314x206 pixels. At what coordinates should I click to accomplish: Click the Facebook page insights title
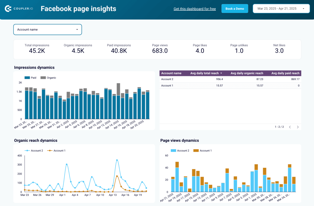click(78, 9)
